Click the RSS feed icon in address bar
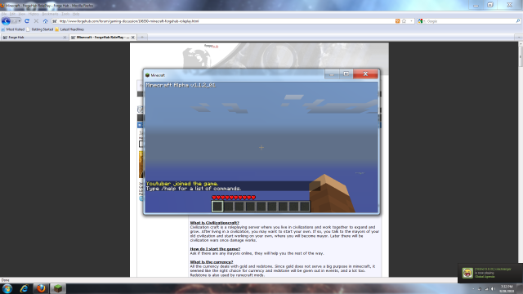523x294 pixels. (x=398, y=21)
